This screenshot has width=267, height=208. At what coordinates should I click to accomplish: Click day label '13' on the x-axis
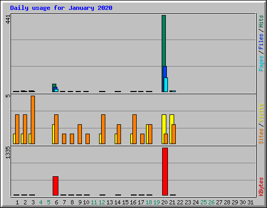110,202
